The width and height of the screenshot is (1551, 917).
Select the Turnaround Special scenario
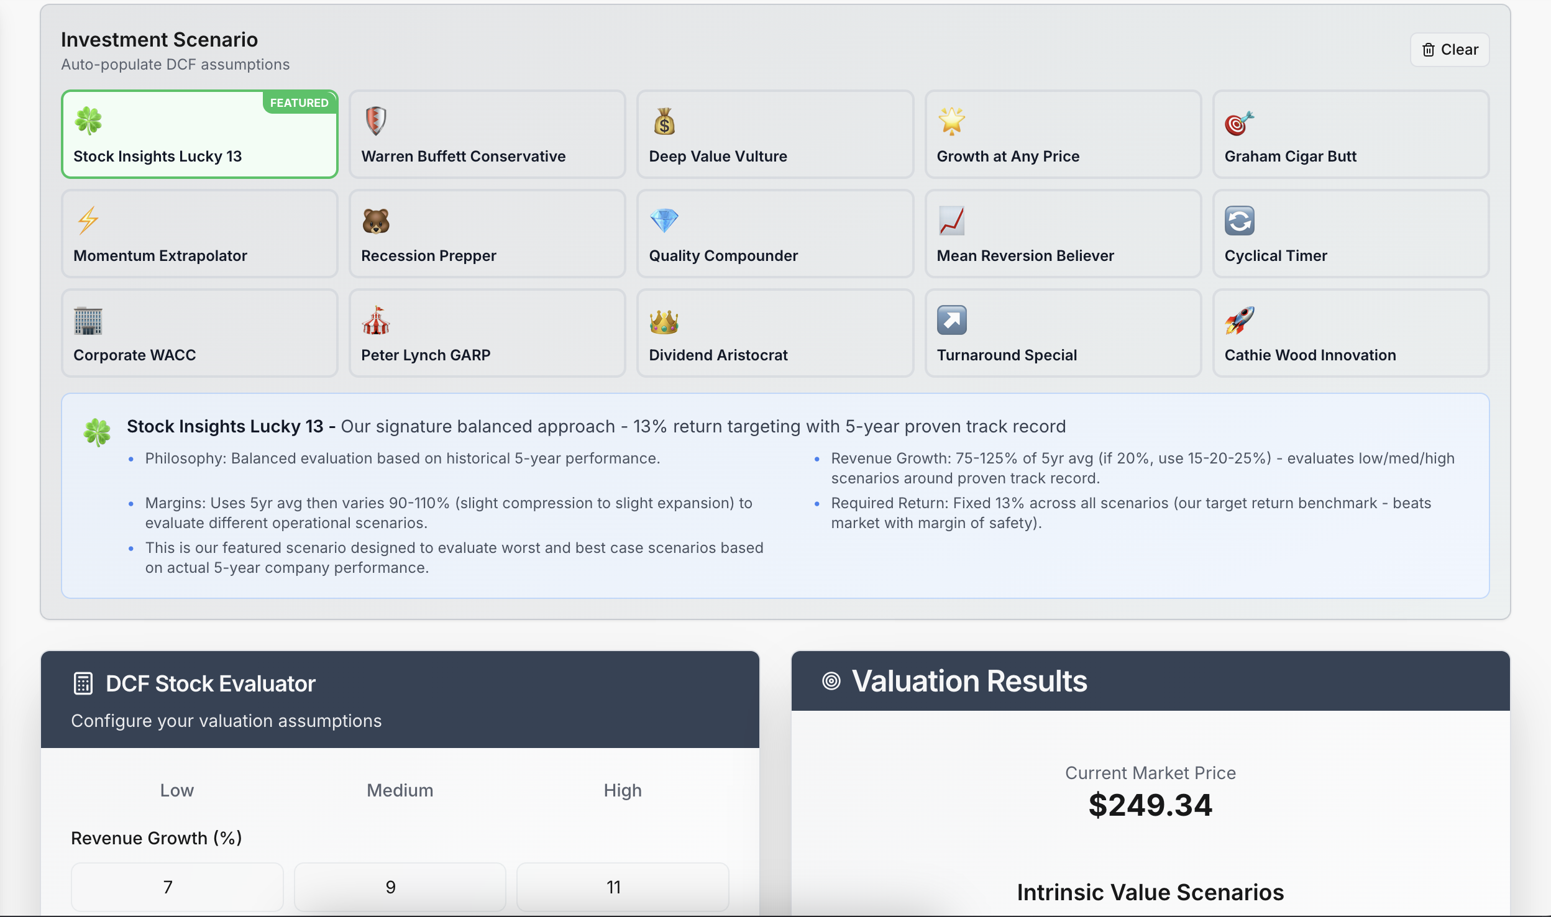(1062, 332)
